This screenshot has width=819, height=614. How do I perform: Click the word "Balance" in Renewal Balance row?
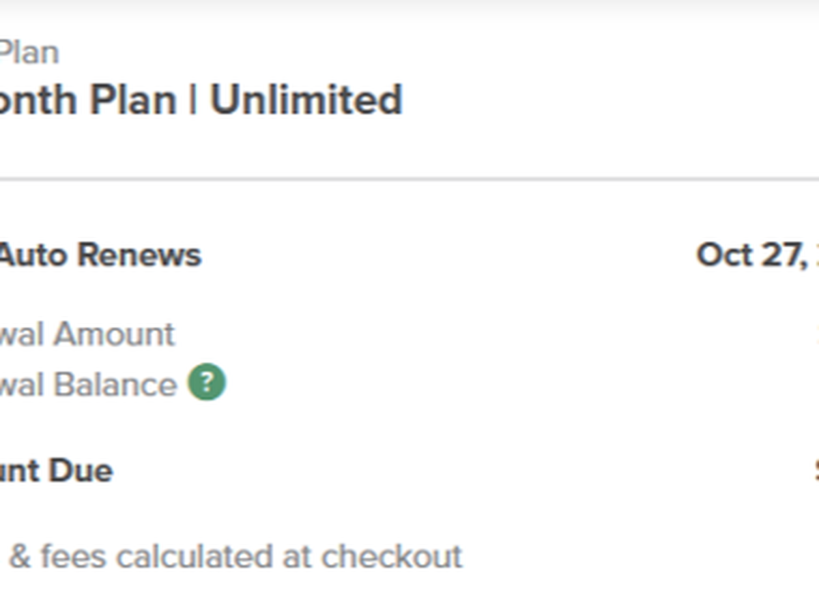[115, 385]
